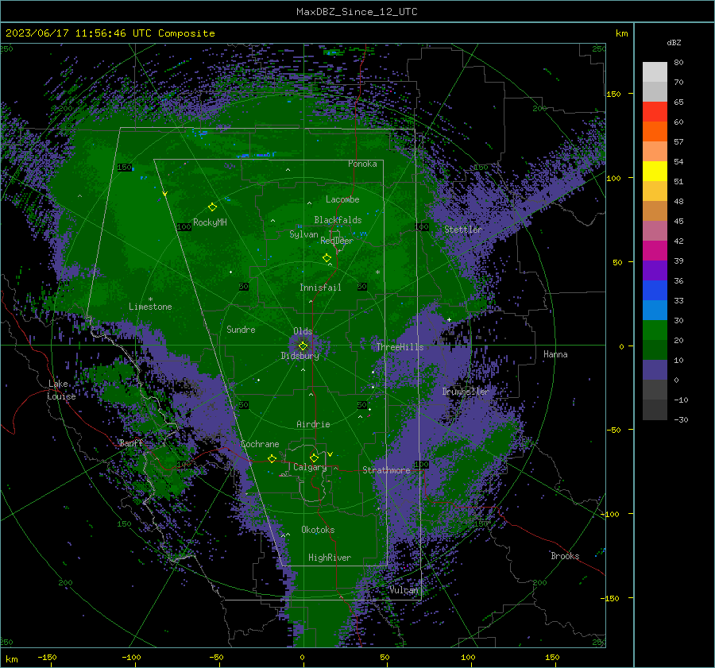Click the yellow diamond marker below Cochrane
Image resolution: width=715 pixels, height=668 pixels.
coord(272,459)
